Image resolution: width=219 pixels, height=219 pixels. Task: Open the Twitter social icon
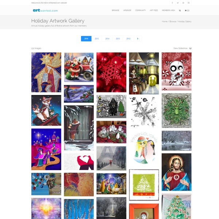pos(178,3)
